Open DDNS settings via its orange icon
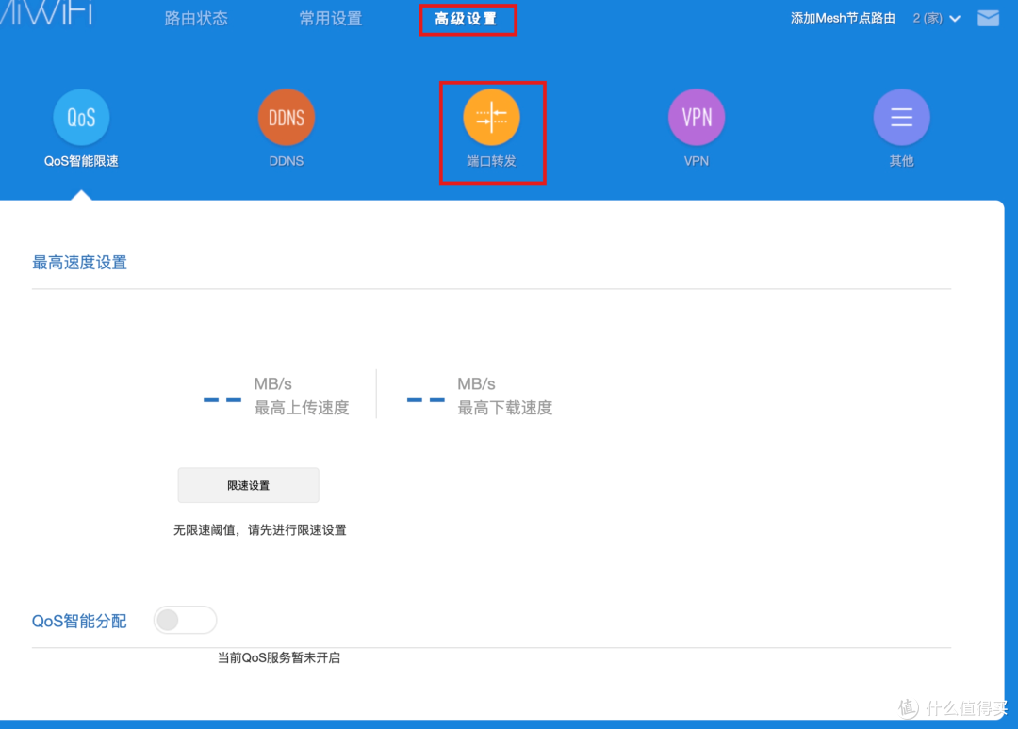Image resolution: width=1018 pixels, height=729 pixels. [286, 117]
